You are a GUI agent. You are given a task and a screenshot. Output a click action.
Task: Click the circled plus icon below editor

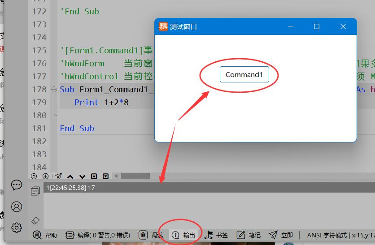pyautogui.click(x=45, y=176)
